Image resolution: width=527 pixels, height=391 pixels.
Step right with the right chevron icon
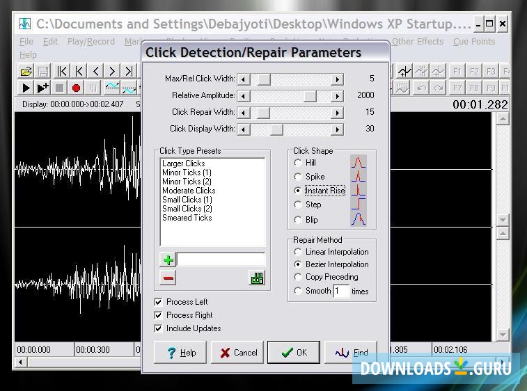[x=112, y=71]
